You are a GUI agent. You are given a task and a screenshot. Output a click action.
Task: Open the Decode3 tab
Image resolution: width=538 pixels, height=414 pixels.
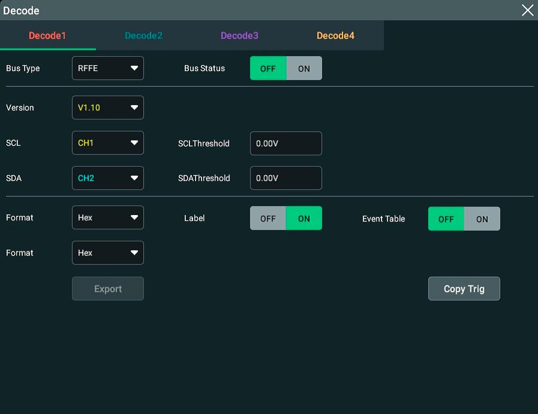239,36
